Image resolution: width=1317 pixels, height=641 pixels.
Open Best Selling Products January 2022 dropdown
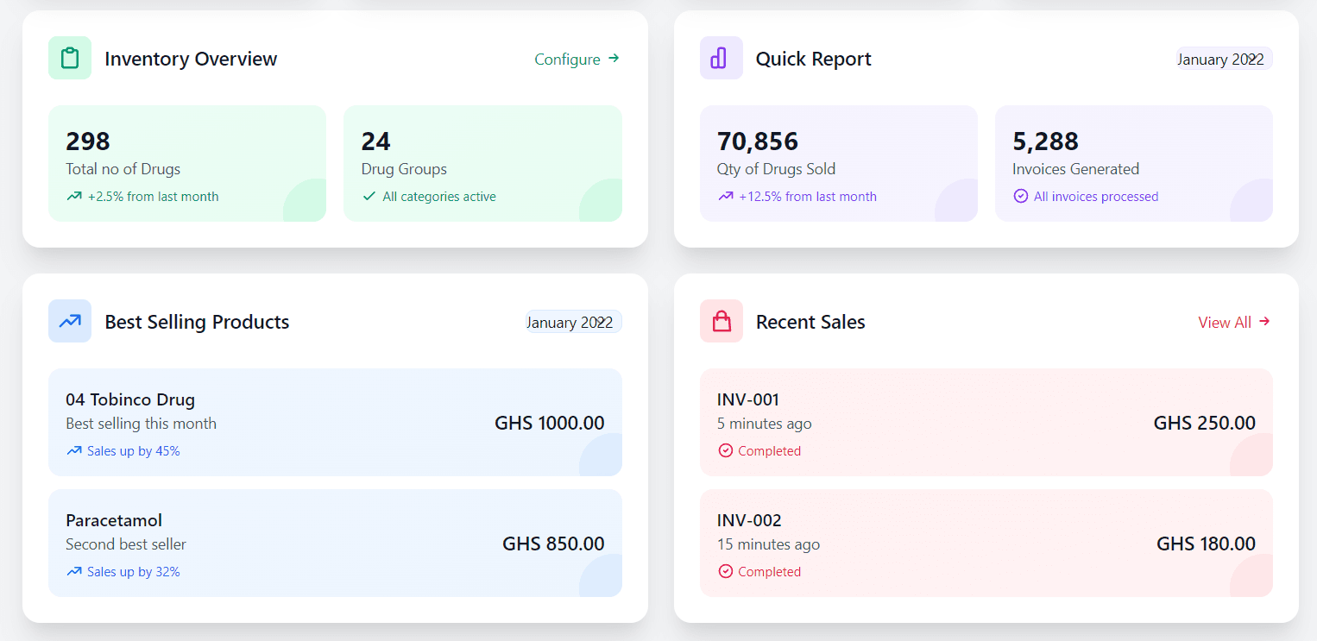pyautogui.click(x=573, y=322)
